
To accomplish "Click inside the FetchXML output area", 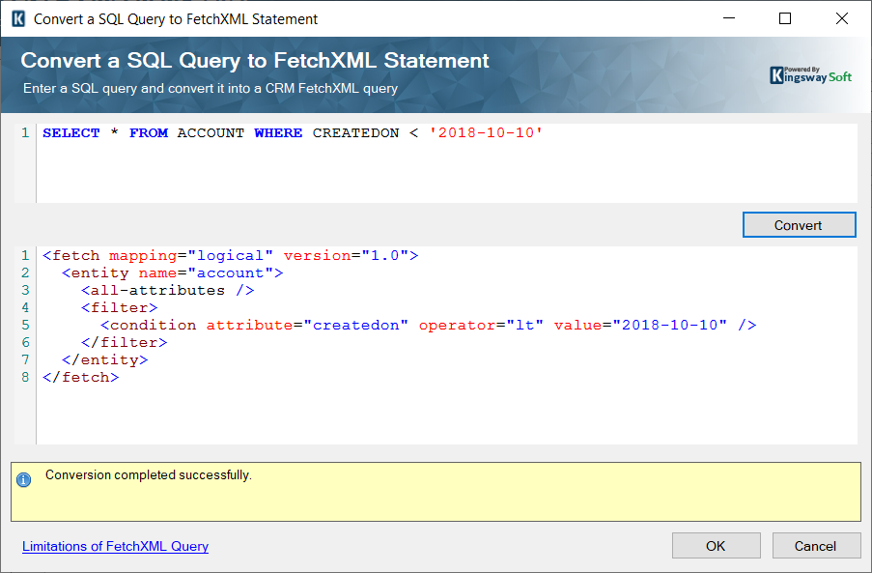I will pyautogui.click(x=435, y=415).
